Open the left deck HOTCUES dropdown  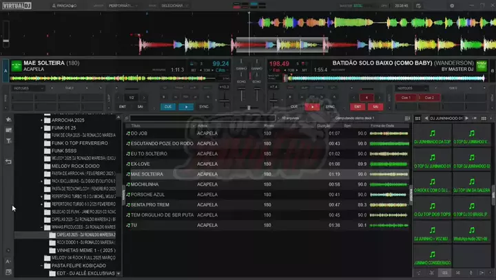28,88
